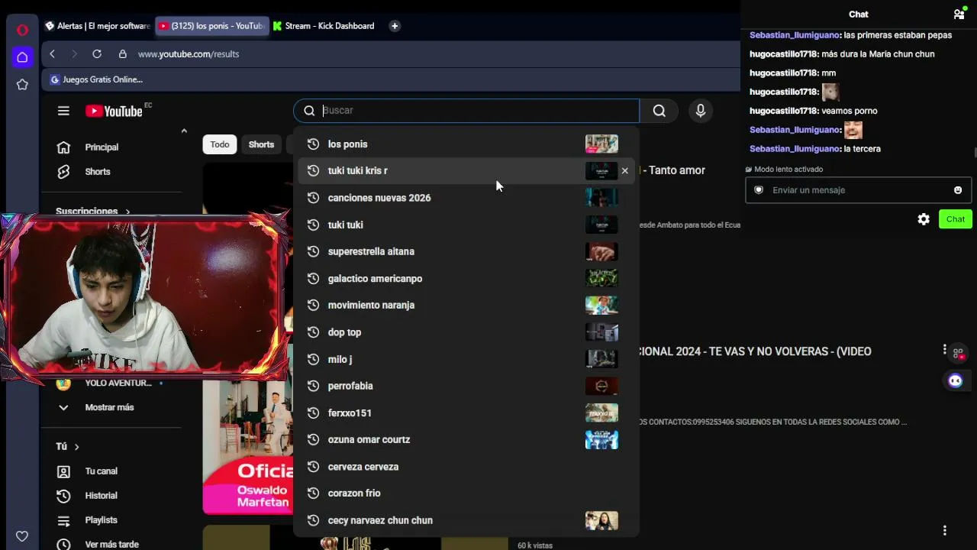Select the 'canciones nuevas 2026' suggestion
Image resolution: width=977 pixels, height=550 pixels.
[466, 198]
